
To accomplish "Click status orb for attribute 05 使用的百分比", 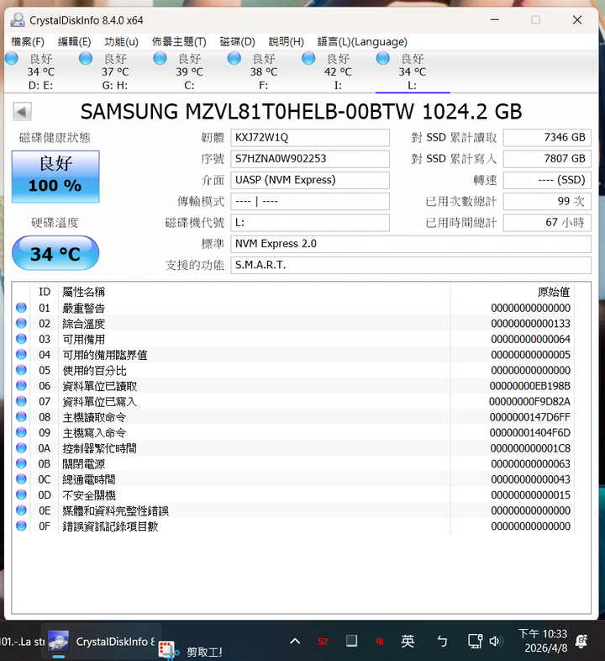I will click(x=21, y=370).
